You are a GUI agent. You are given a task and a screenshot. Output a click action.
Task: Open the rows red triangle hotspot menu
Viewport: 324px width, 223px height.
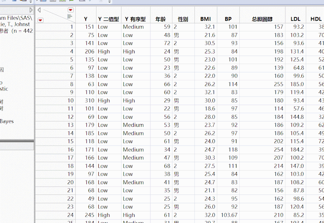point(40,20)
